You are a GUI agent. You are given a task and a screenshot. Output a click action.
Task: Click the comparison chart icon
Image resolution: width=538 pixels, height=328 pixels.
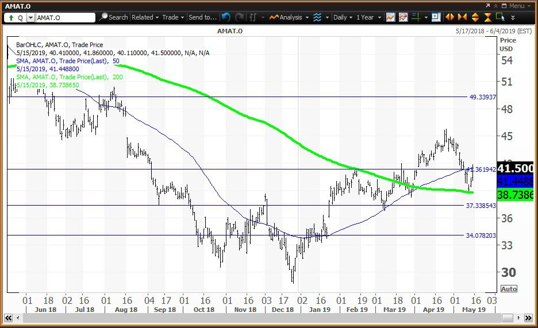point(403,17)
